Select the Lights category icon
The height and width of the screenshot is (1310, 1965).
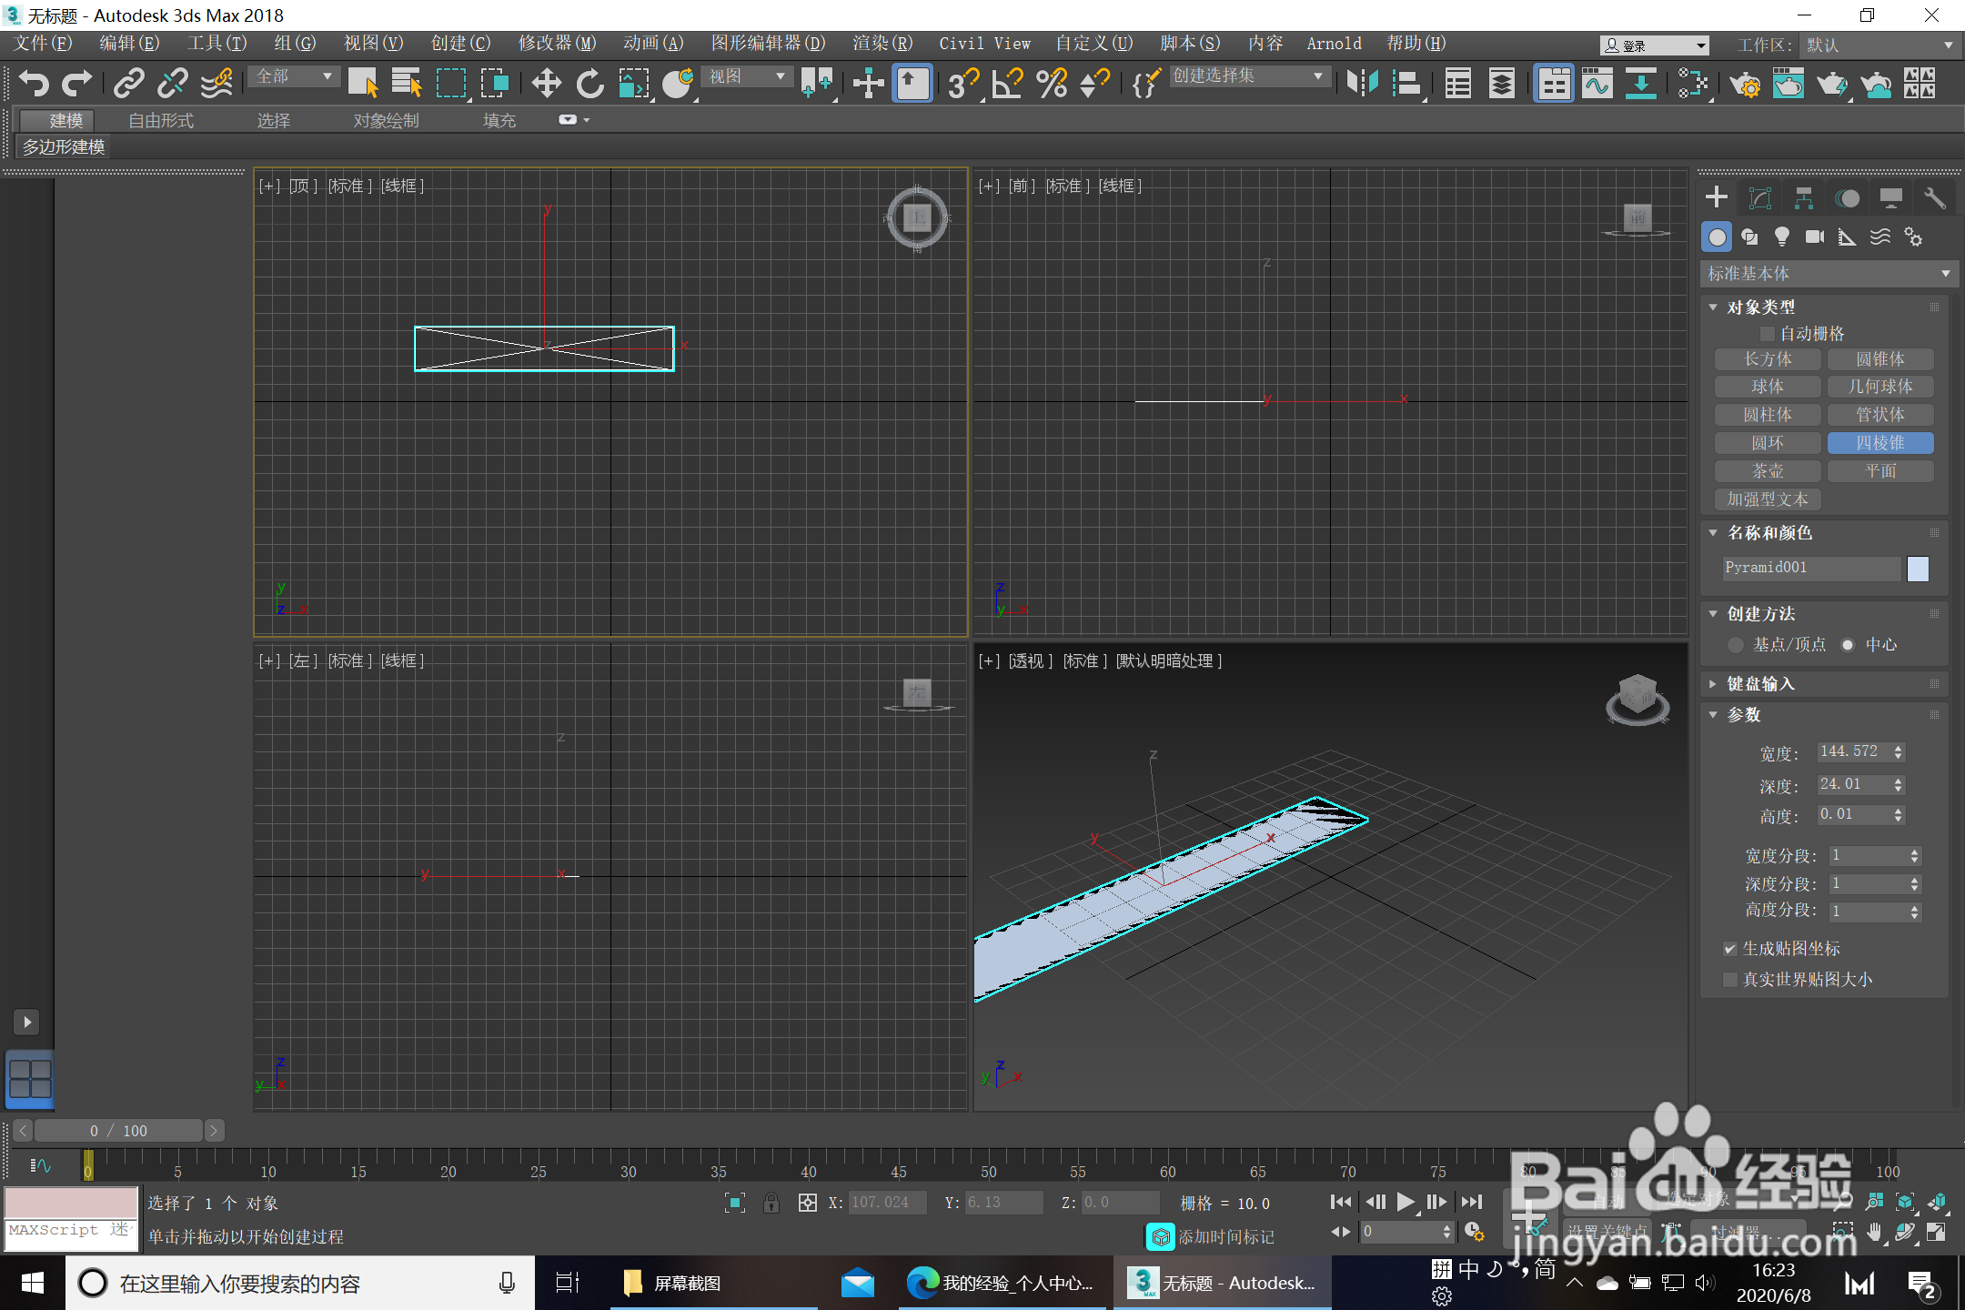point(1781,237)
